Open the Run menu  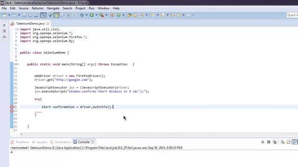click(91, 8)
